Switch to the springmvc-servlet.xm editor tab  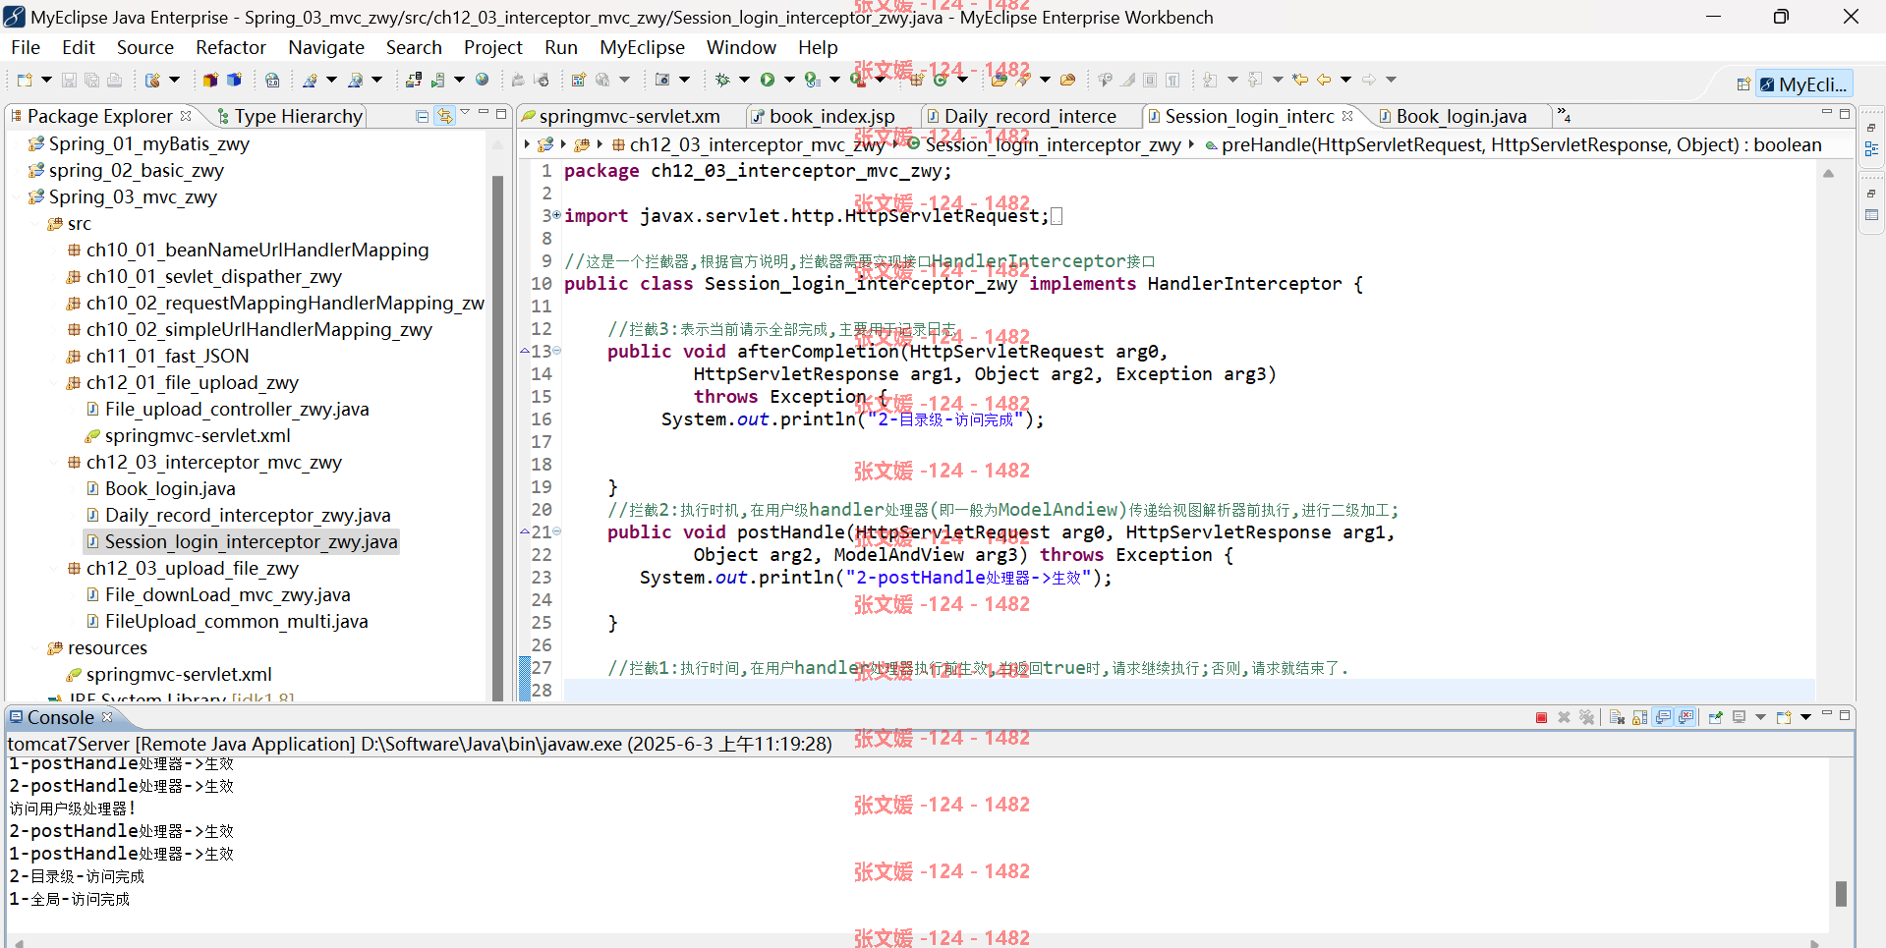pos(629,116)
